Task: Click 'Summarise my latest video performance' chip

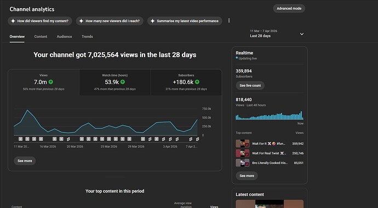Action: pos(185,21)
